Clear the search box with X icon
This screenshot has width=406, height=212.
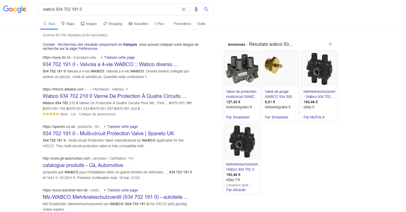tap(183, 9)
